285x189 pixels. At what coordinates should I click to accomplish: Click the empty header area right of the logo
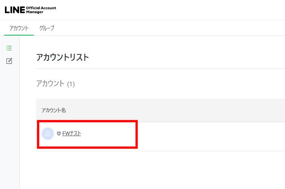click(x=171, y=10)
